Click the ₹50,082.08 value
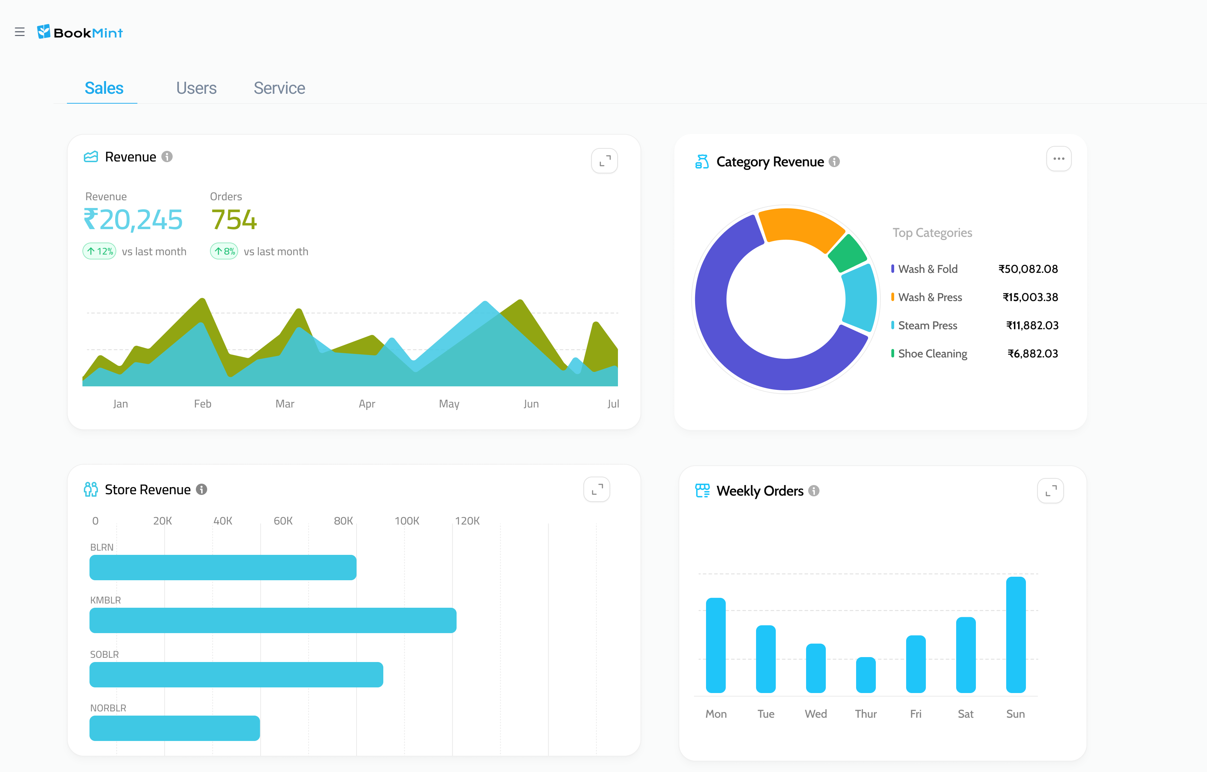Viewport: 1207px width, 772px height. pyautogui.click(x=1028, y=269)
